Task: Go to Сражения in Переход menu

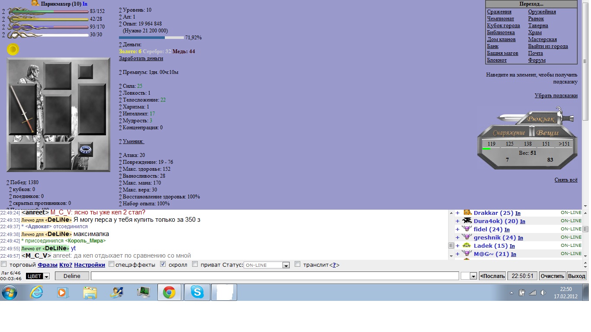Action: [499, 12]
